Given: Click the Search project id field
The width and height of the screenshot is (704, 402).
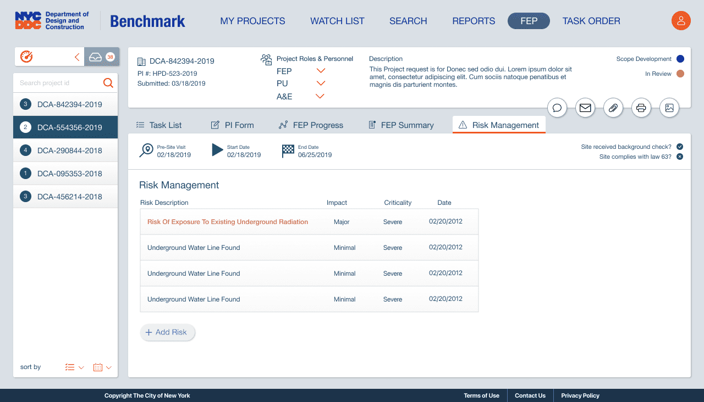Looking at the screenshot, I should [x=58, y=83].
